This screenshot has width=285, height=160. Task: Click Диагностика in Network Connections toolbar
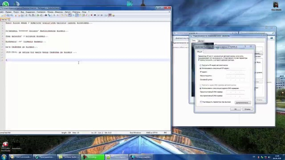point(182,38)
